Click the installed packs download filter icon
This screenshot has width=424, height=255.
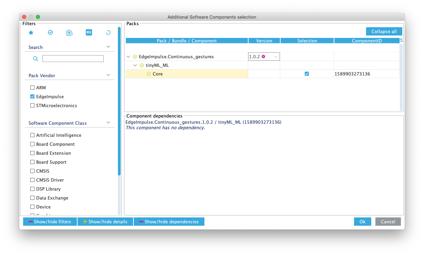70,32
